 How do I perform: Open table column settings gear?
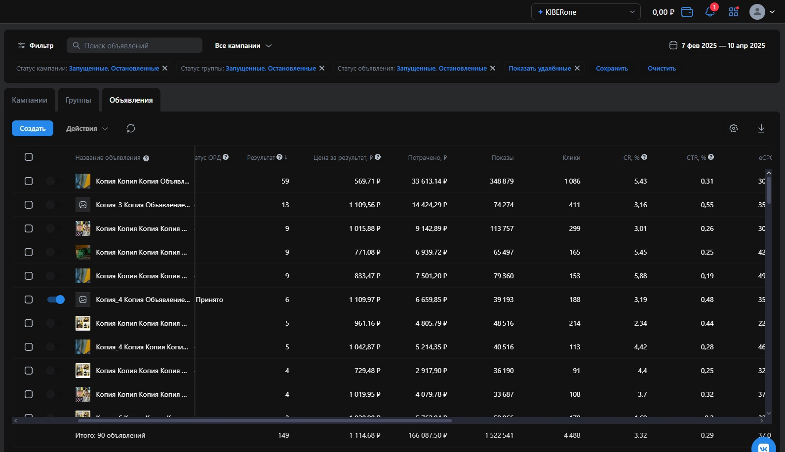pos(734,128)
